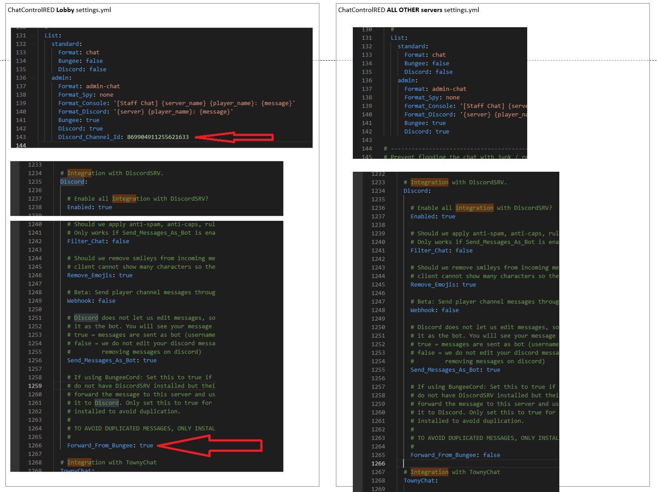
Task: Select the highlighted integration match on line 1237
Action: [x=125, y=198]
